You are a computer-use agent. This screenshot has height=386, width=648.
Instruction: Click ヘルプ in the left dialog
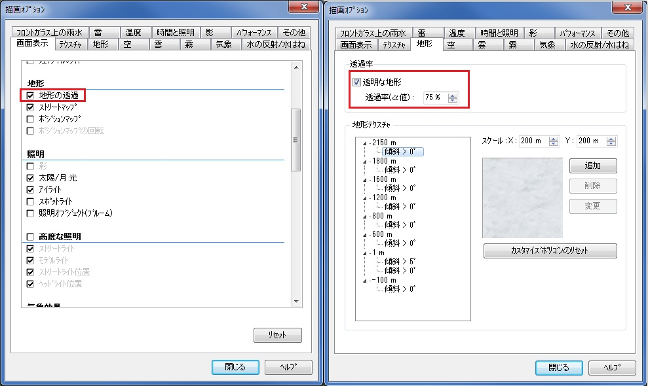pos(288,367)
